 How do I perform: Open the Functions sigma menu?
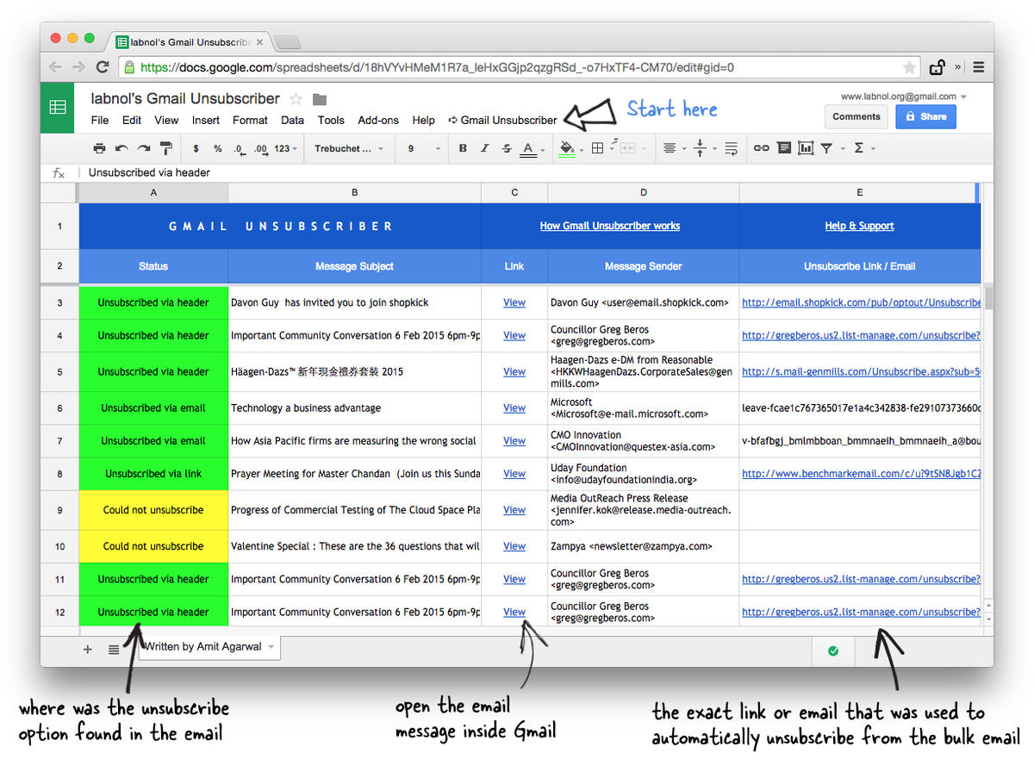click(x=858, y=148)
